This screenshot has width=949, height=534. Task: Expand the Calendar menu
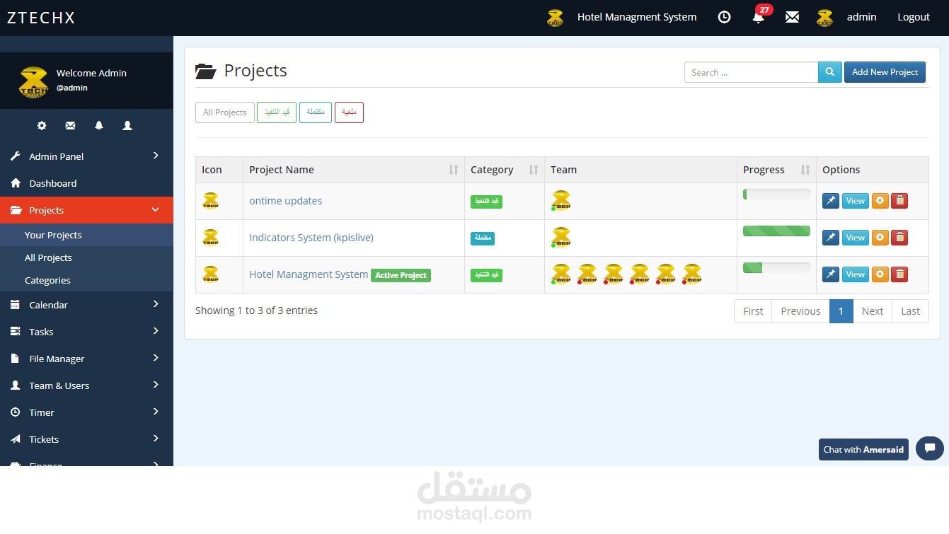(x=86, y=305)
